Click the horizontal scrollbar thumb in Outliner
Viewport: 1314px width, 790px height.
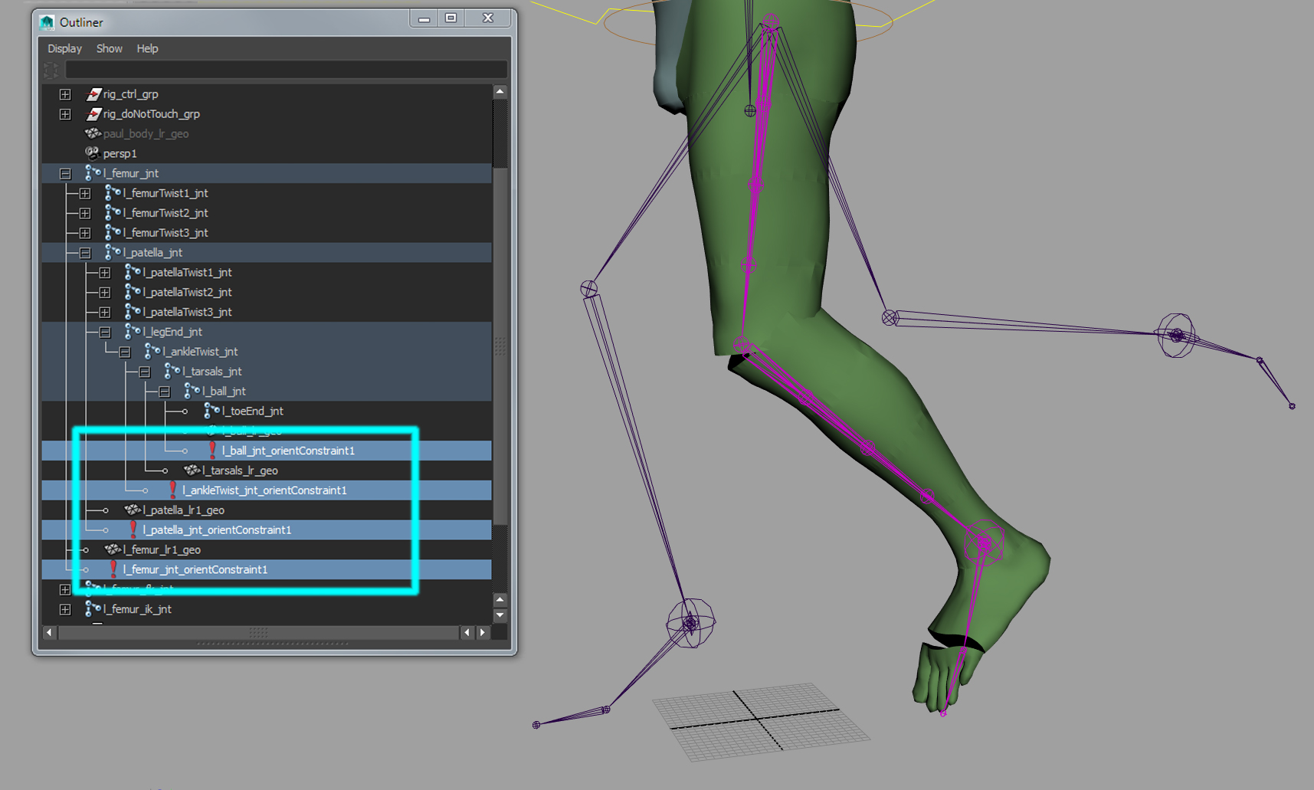point(259,632)
